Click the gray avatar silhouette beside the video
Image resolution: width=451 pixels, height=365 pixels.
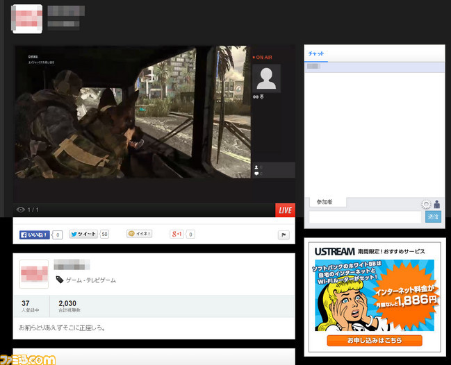point(266,78)
